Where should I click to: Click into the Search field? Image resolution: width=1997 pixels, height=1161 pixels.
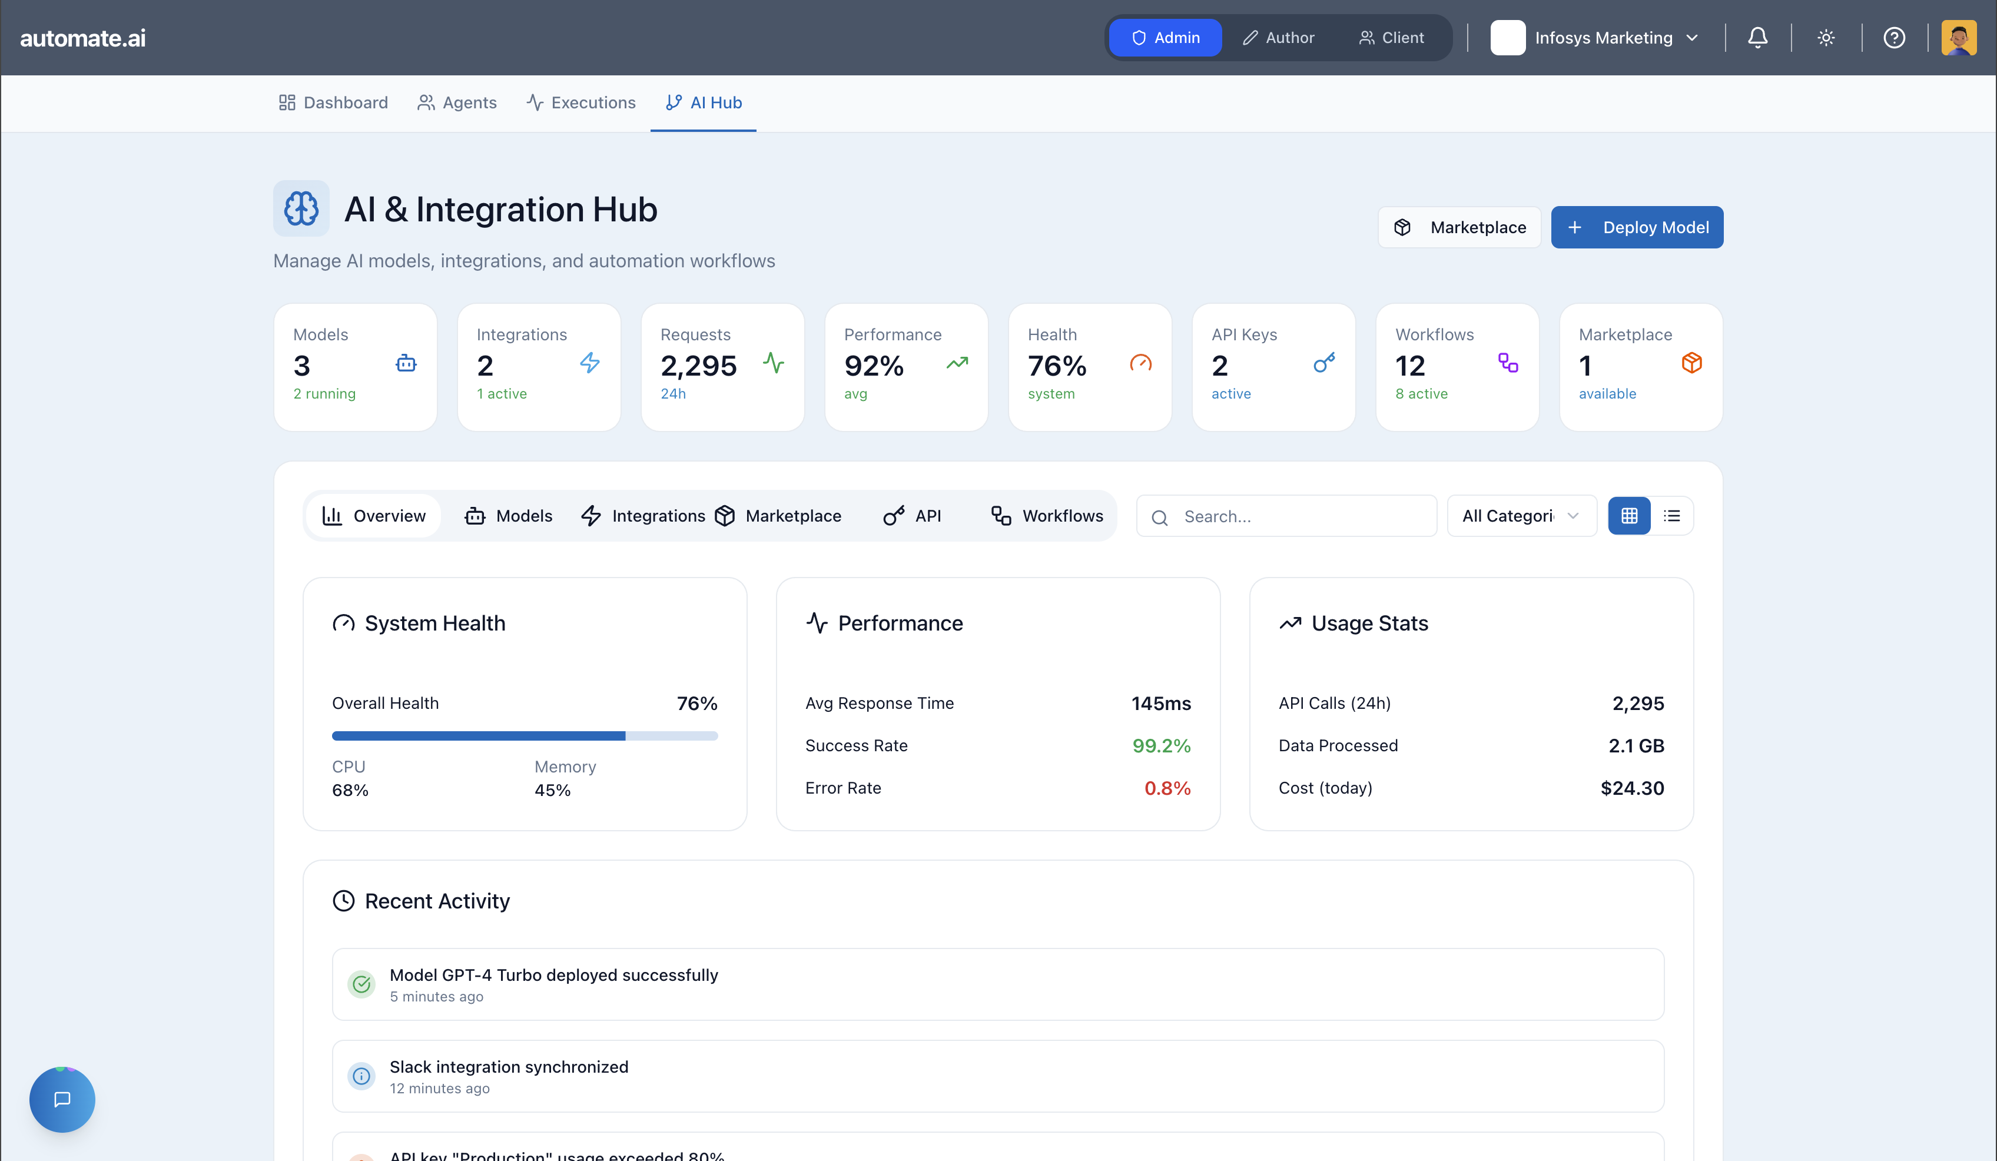point(1286,516)
